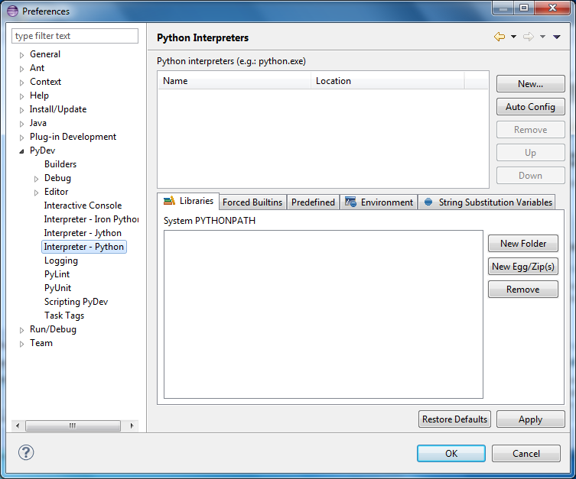
Task: Maximize the Preferences window
Action: tap(524, 8)
